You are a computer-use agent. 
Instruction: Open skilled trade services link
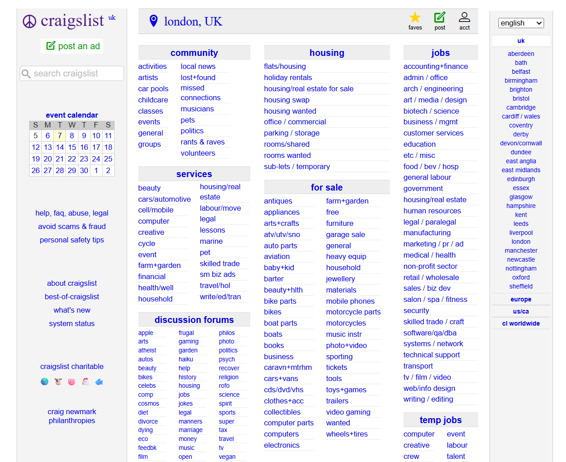point(219,263)
